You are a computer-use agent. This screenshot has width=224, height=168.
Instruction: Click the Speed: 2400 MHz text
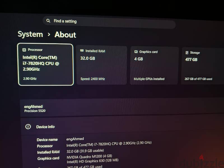pyautogui.click(x=93, y=79)
